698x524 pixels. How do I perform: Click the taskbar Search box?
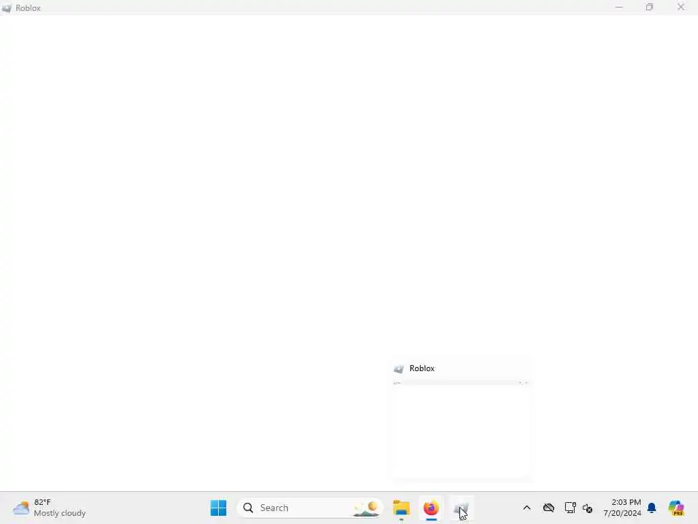[x=310, y=508]
